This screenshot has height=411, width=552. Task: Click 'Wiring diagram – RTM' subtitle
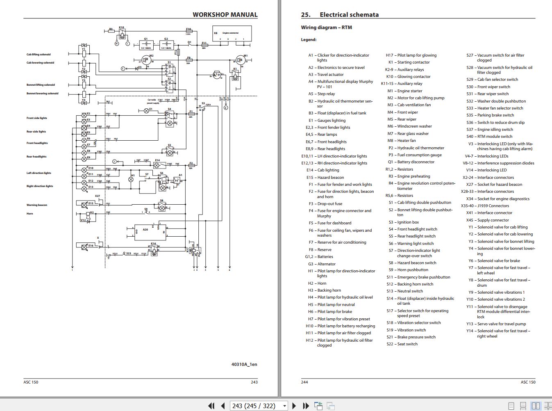[x=326, y=27]
